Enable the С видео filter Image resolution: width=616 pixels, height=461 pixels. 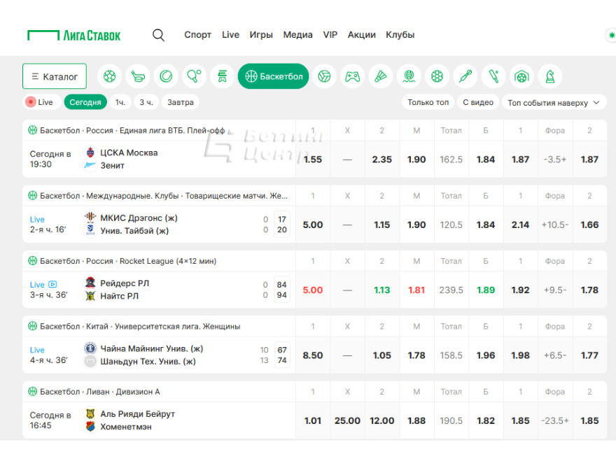(478, 102)
